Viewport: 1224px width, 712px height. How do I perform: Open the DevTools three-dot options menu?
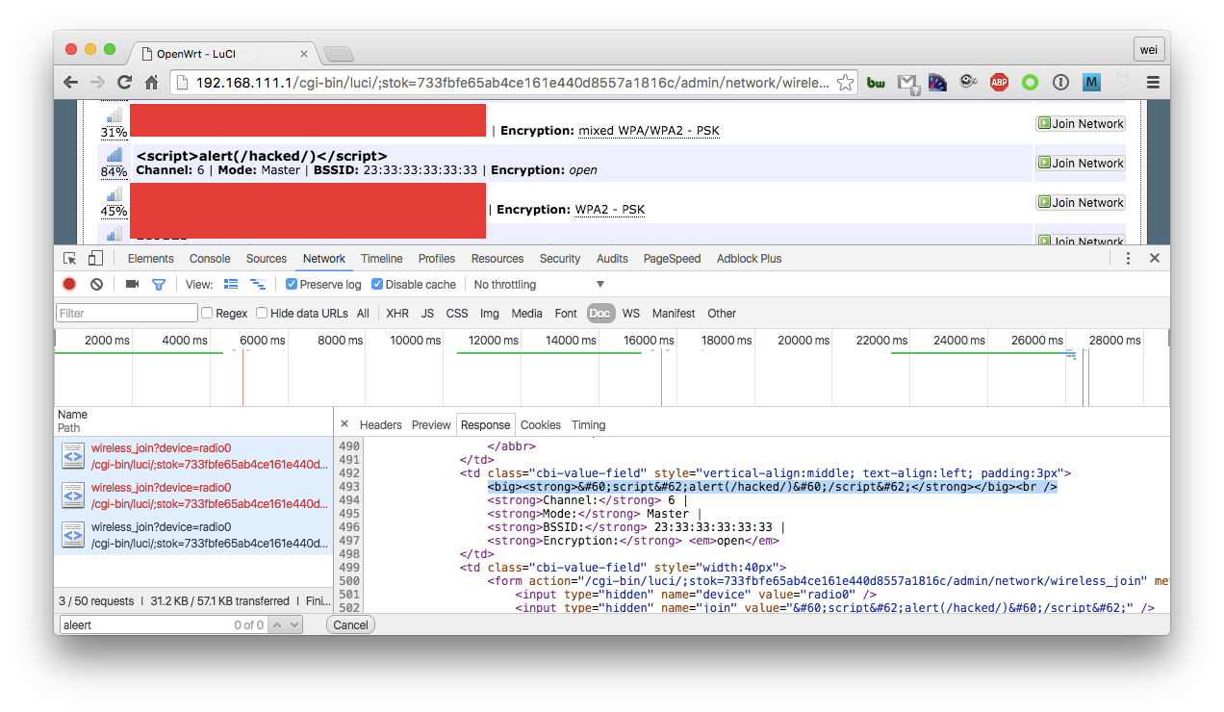click(x=1129, y=259)
